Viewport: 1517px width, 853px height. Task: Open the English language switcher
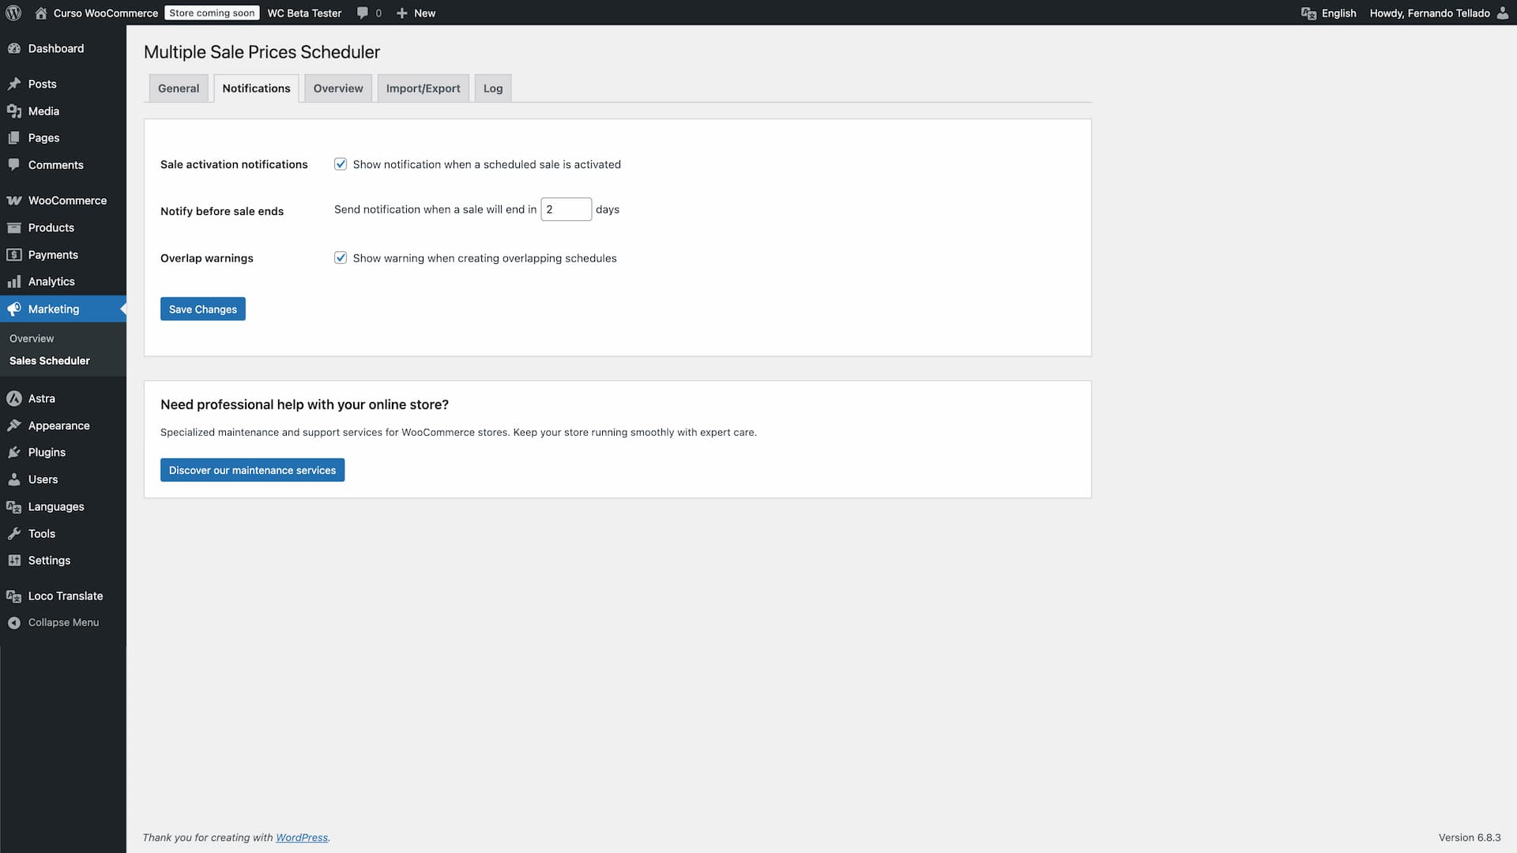tap(1329, 13)
